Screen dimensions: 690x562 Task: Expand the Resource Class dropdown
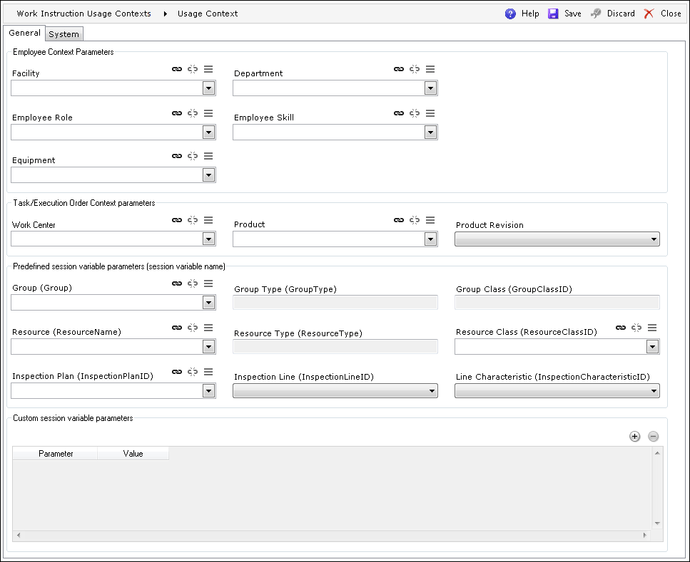click(652, 347)
